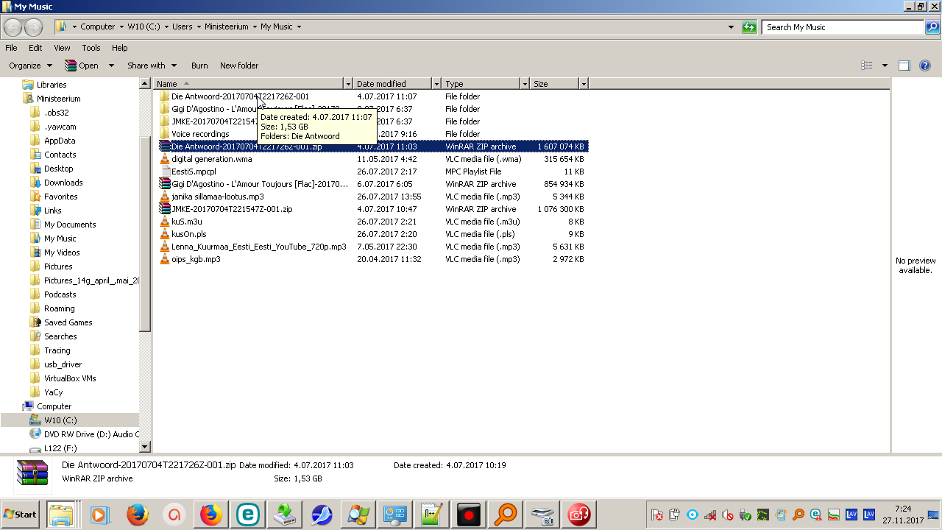Click the Computer icon in navigation tree
This screenshot has height=530, width=942.
tap(28, 406)
